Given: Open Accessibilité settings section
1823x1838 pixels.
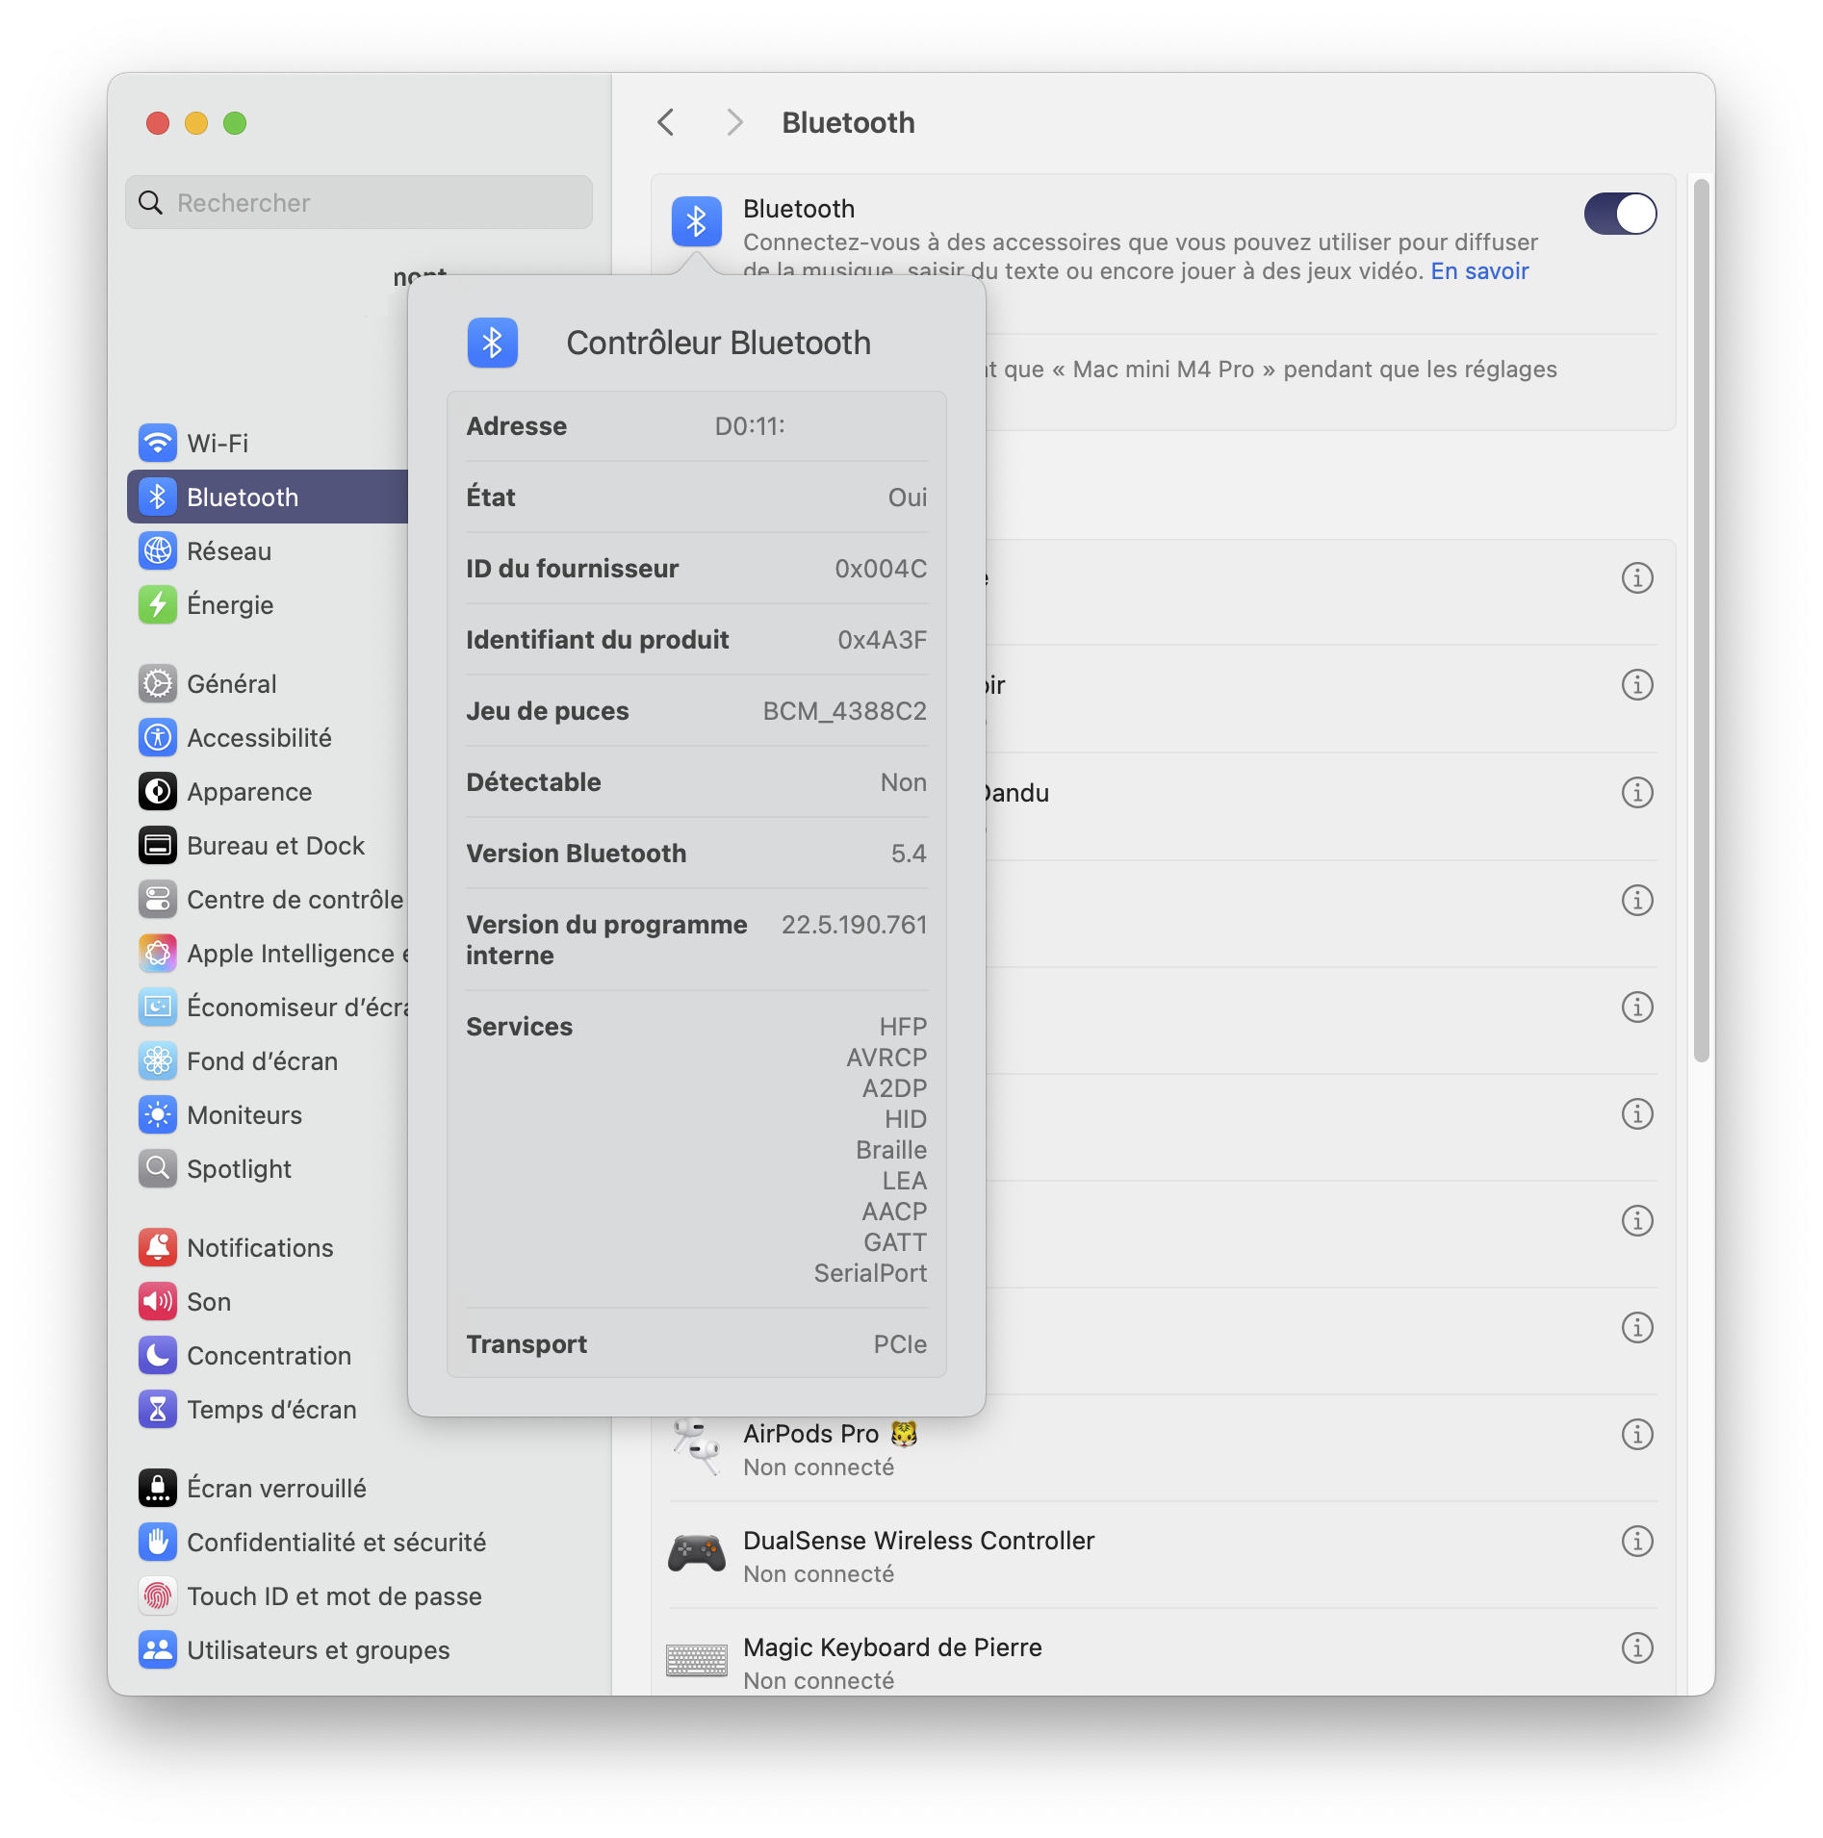Looking at the screenshot, I should 268,738.
